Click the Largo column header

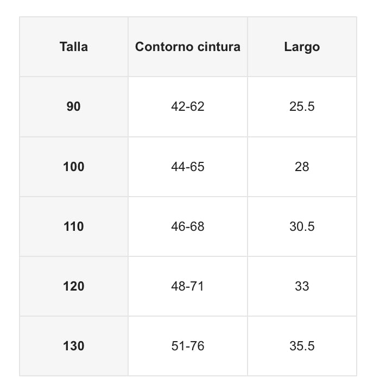click(x=302, y=47)
